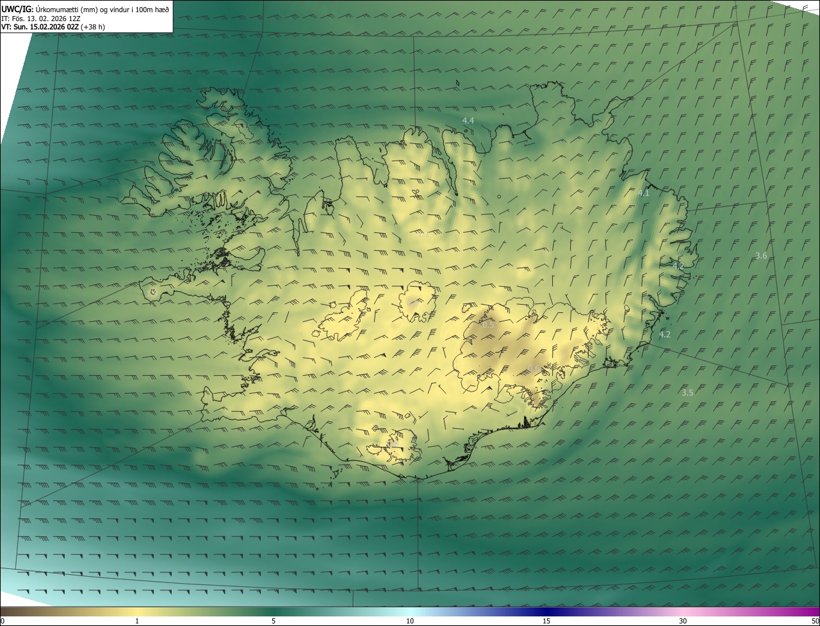The width and height of the screenshot is (820, 626).
Task: Click the valid time 'VT: Sun. 15.02.2026 02Z'
Action: point(40,27)
